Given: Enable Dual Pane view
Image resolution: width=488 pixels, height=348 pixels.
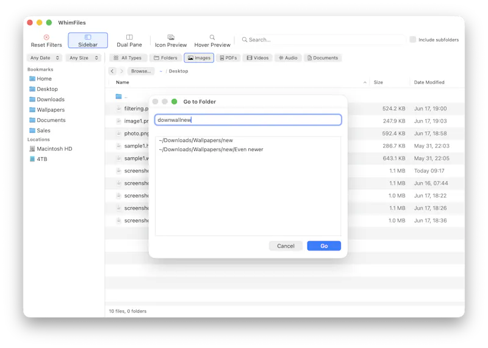Looking at the screenshot, I should pyautogui.click(x=129, y=40).
